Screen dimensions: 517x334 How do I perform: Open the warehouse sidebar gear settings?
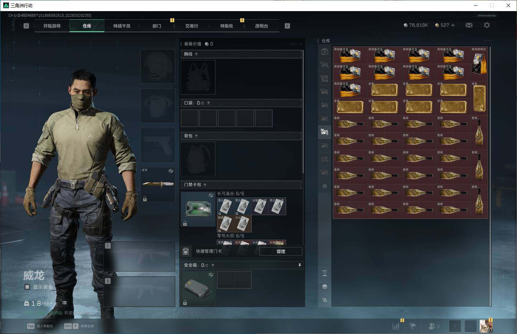[324, 186]
